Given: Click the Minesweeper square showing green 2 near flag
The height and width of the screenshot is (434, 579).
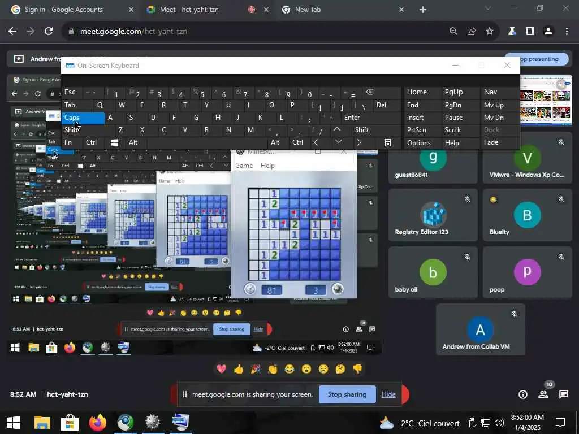Looking at the screenshot, I should click(294, 224).
